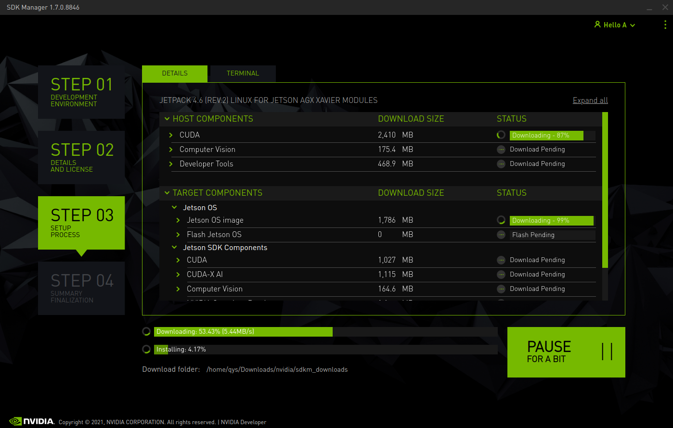The image size is (673, 428).
Task: Click the Jetson OS image Downloading 99% bar
Action: [553, 221]
